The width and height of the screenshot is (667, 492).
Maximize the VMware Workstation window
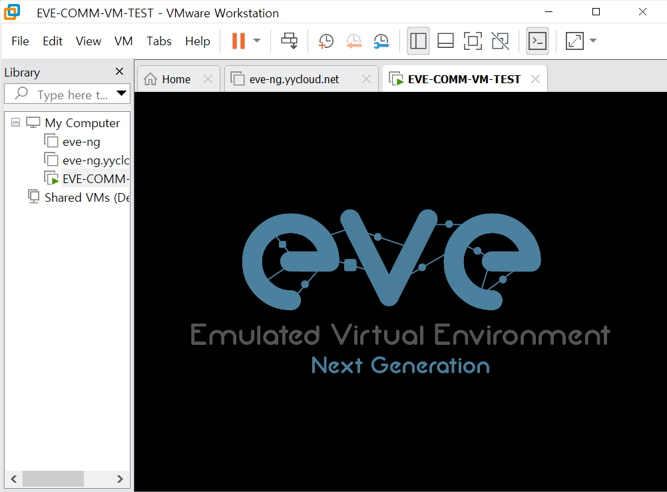596,12
